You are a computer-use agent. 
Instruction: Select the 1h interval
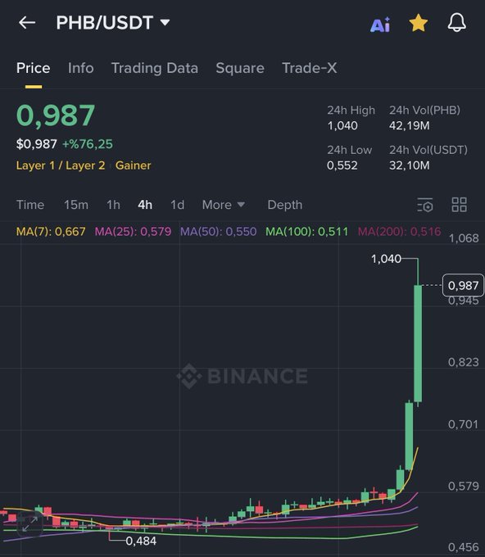[x=113, y=205]
